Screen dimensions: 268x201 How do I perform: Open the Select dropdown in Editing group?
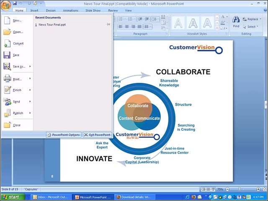[x=250, y=27]
